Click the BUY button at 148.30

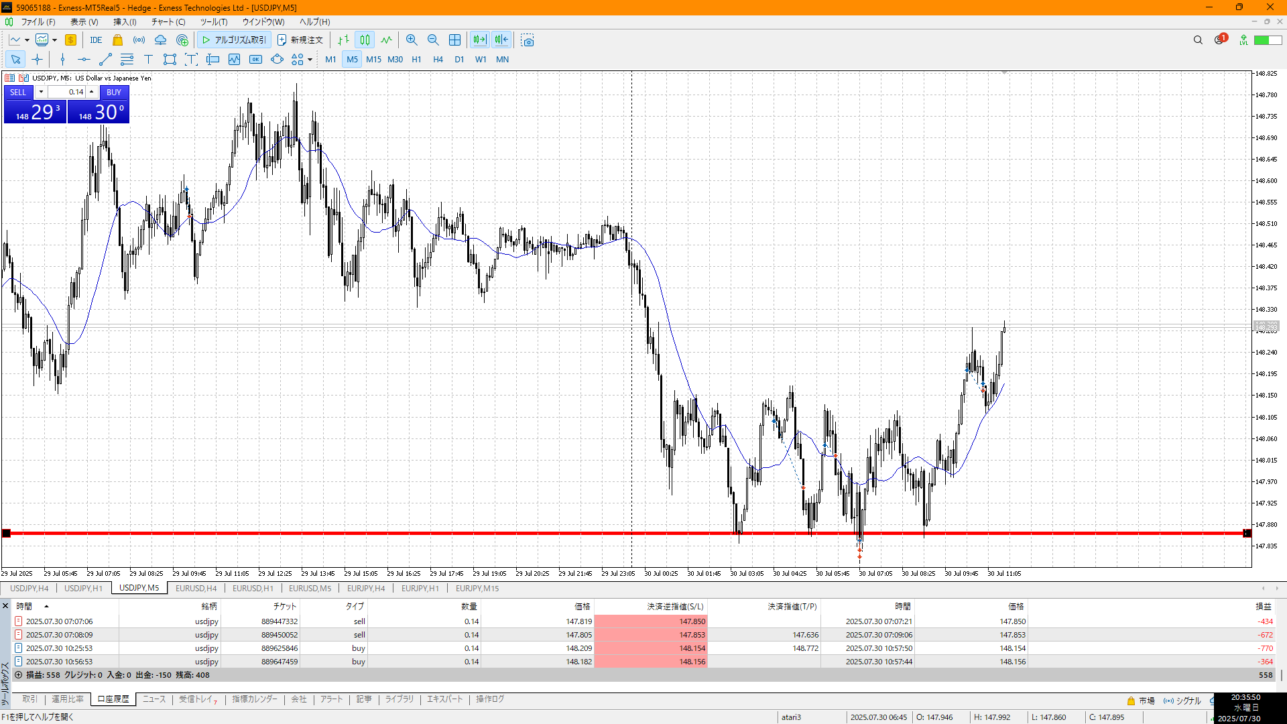pyautogui.click(x=98, y=111)
